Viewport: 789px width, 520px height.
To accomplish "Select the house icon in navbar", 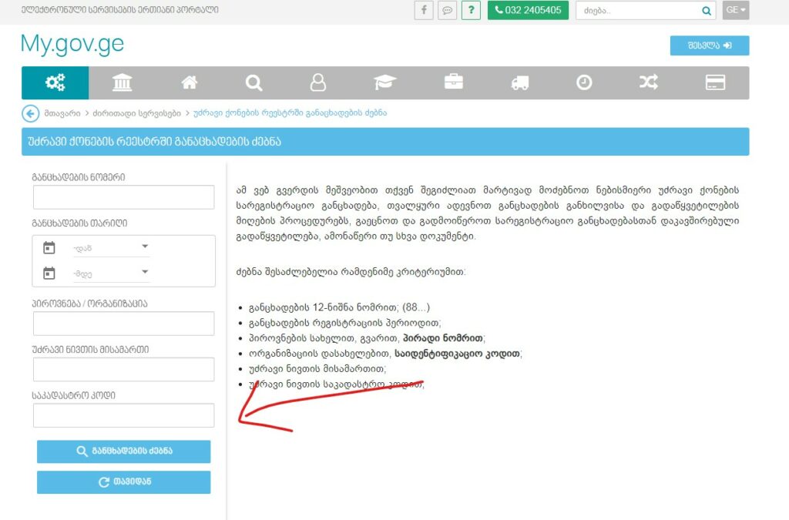I will click(x=190, y=82).
